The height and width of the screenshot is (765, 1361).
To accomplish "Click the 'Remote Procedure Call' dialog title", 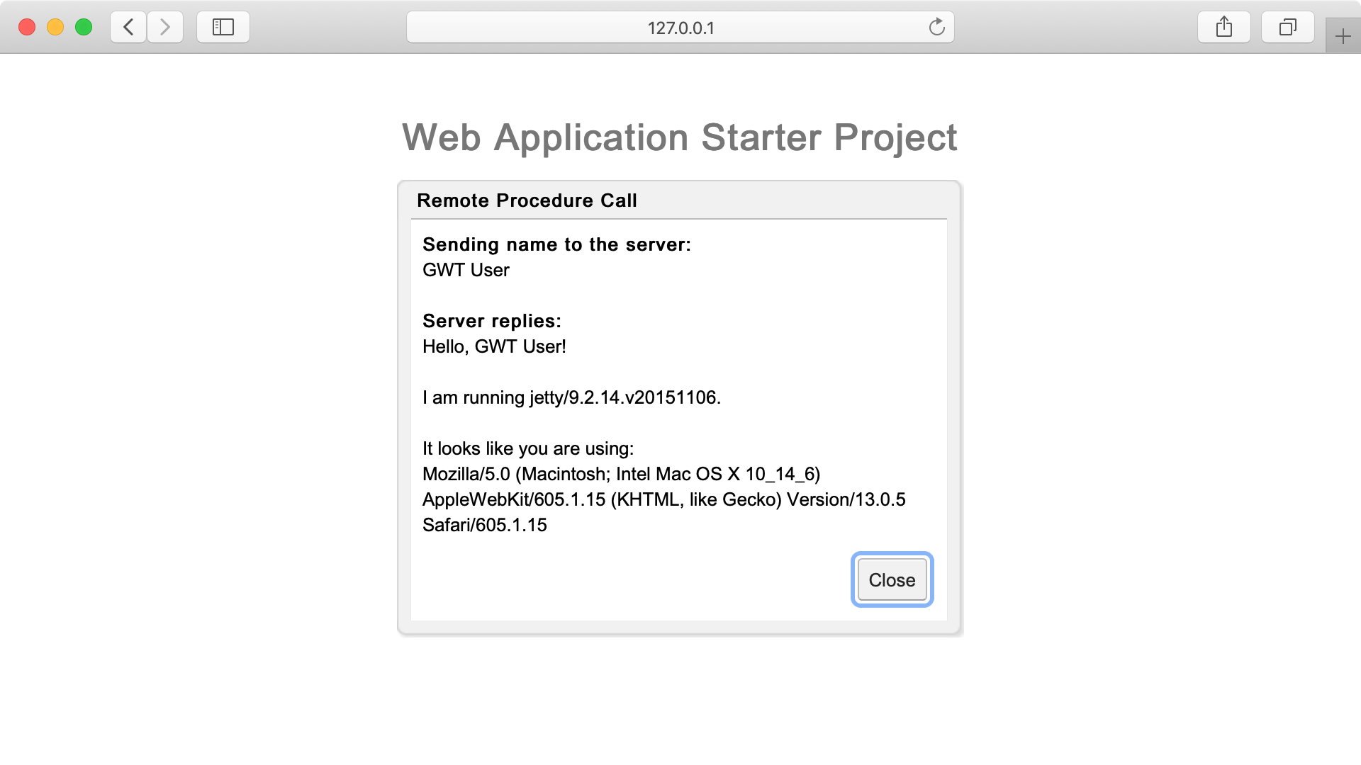I will click(x=527, y=200).
